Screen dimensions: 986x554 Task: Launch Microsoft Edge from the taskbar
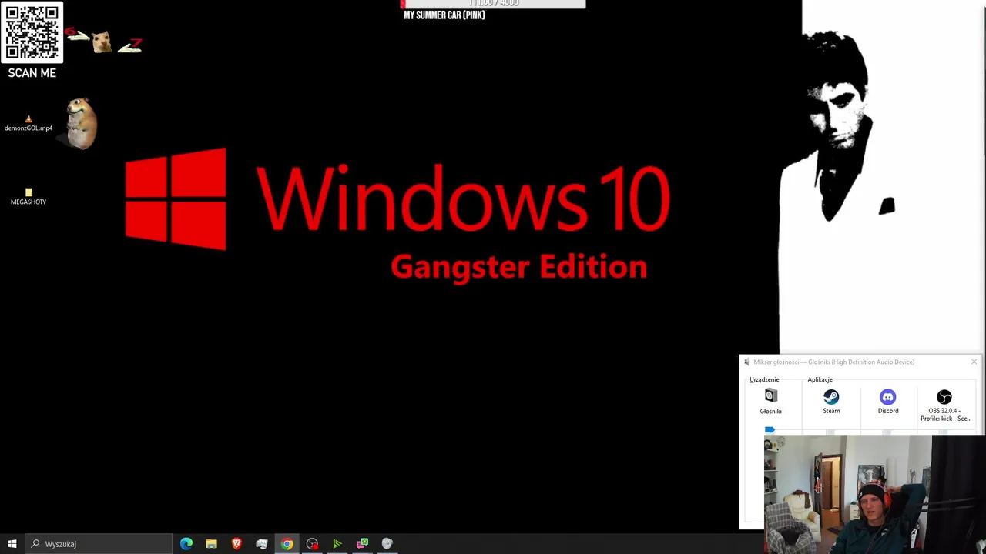tap(186, 544)
